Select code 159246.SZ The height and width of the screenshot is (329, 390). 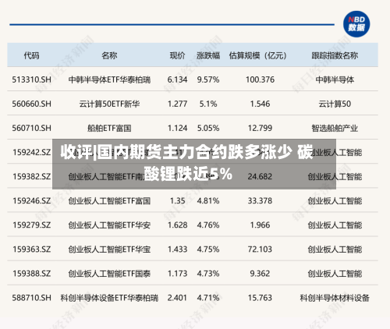click(x=32, y=201)
